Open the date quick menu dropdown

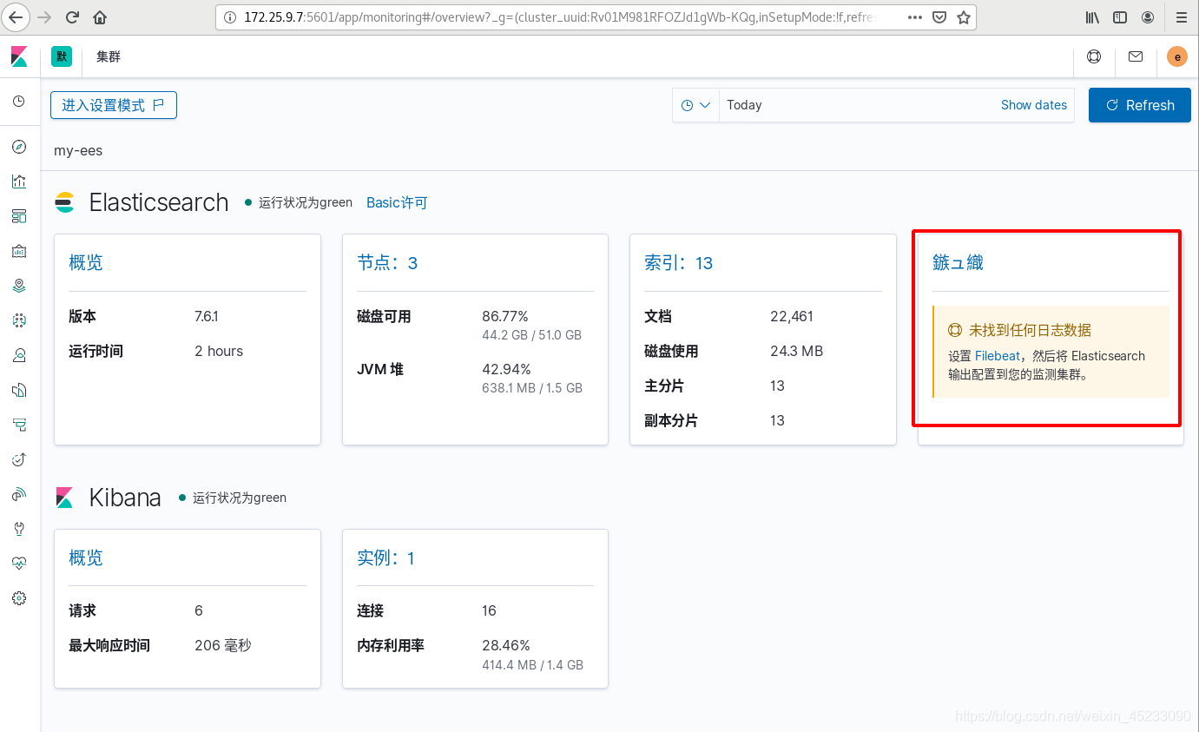click(695, 105)
